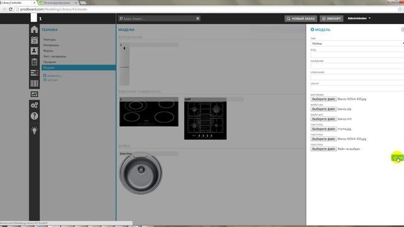The image size is (404, 227).
Task: Open the help question mark icon
Action: pyautogui.click(x=34, y=116)
